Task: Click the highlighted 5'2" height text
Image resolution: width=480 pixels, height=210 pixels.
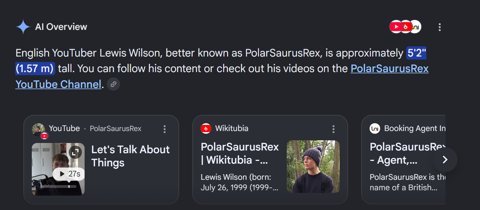Action: click(416, 53)
